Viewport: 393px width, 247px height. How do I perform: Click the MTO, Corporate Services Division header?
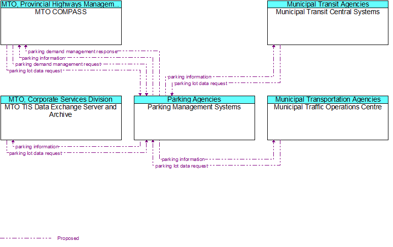coord(61,99)
